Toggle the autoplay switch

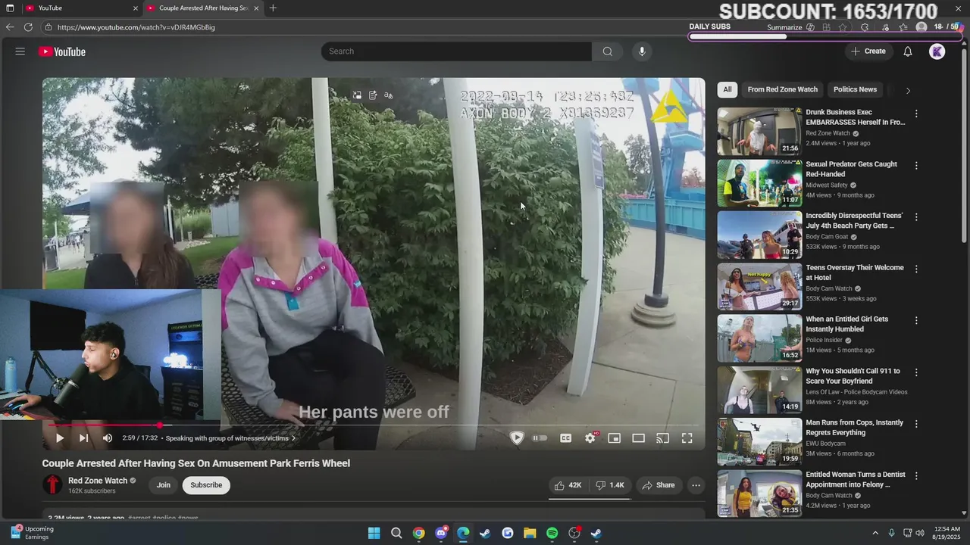pyautogui.click(x=540, y=438)
